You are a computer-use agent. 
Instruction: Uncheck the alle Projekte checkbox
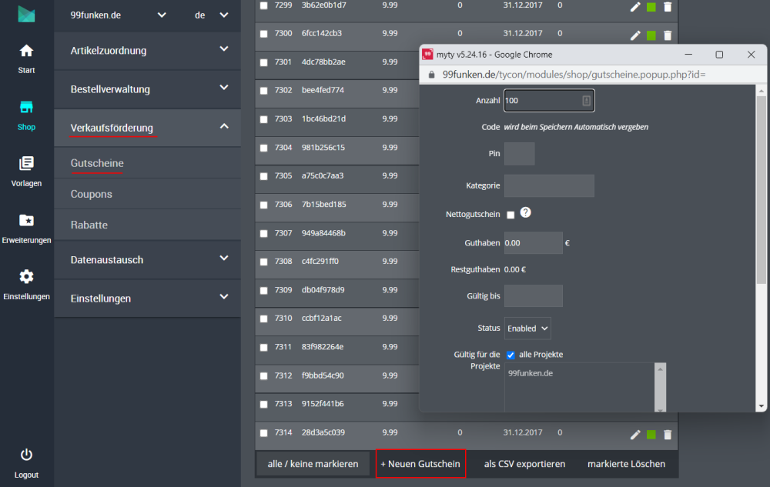click(x=511, y=355)
